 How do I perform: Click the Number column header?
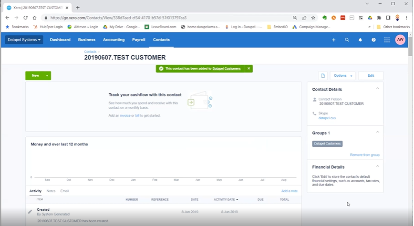(x=132, y=200)
